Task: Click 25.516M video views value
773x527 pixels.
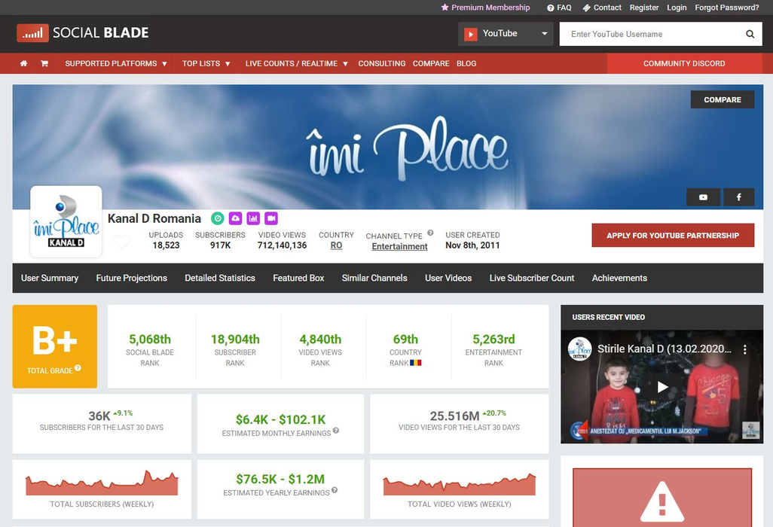Action: tap(454, 416)
